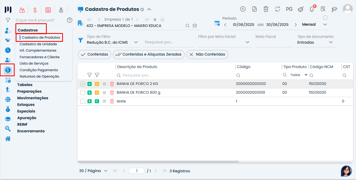
Task: Click the refresh arrows icon
Action: click(278, 9)
